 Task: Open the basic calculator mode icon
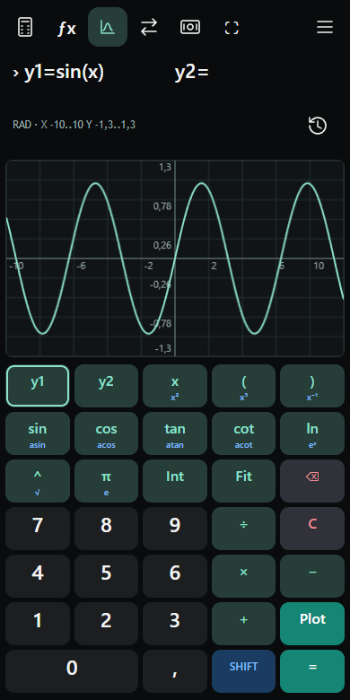[25, 27]
